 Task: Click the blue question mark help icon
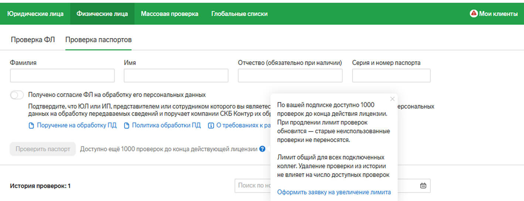point(262,149)
